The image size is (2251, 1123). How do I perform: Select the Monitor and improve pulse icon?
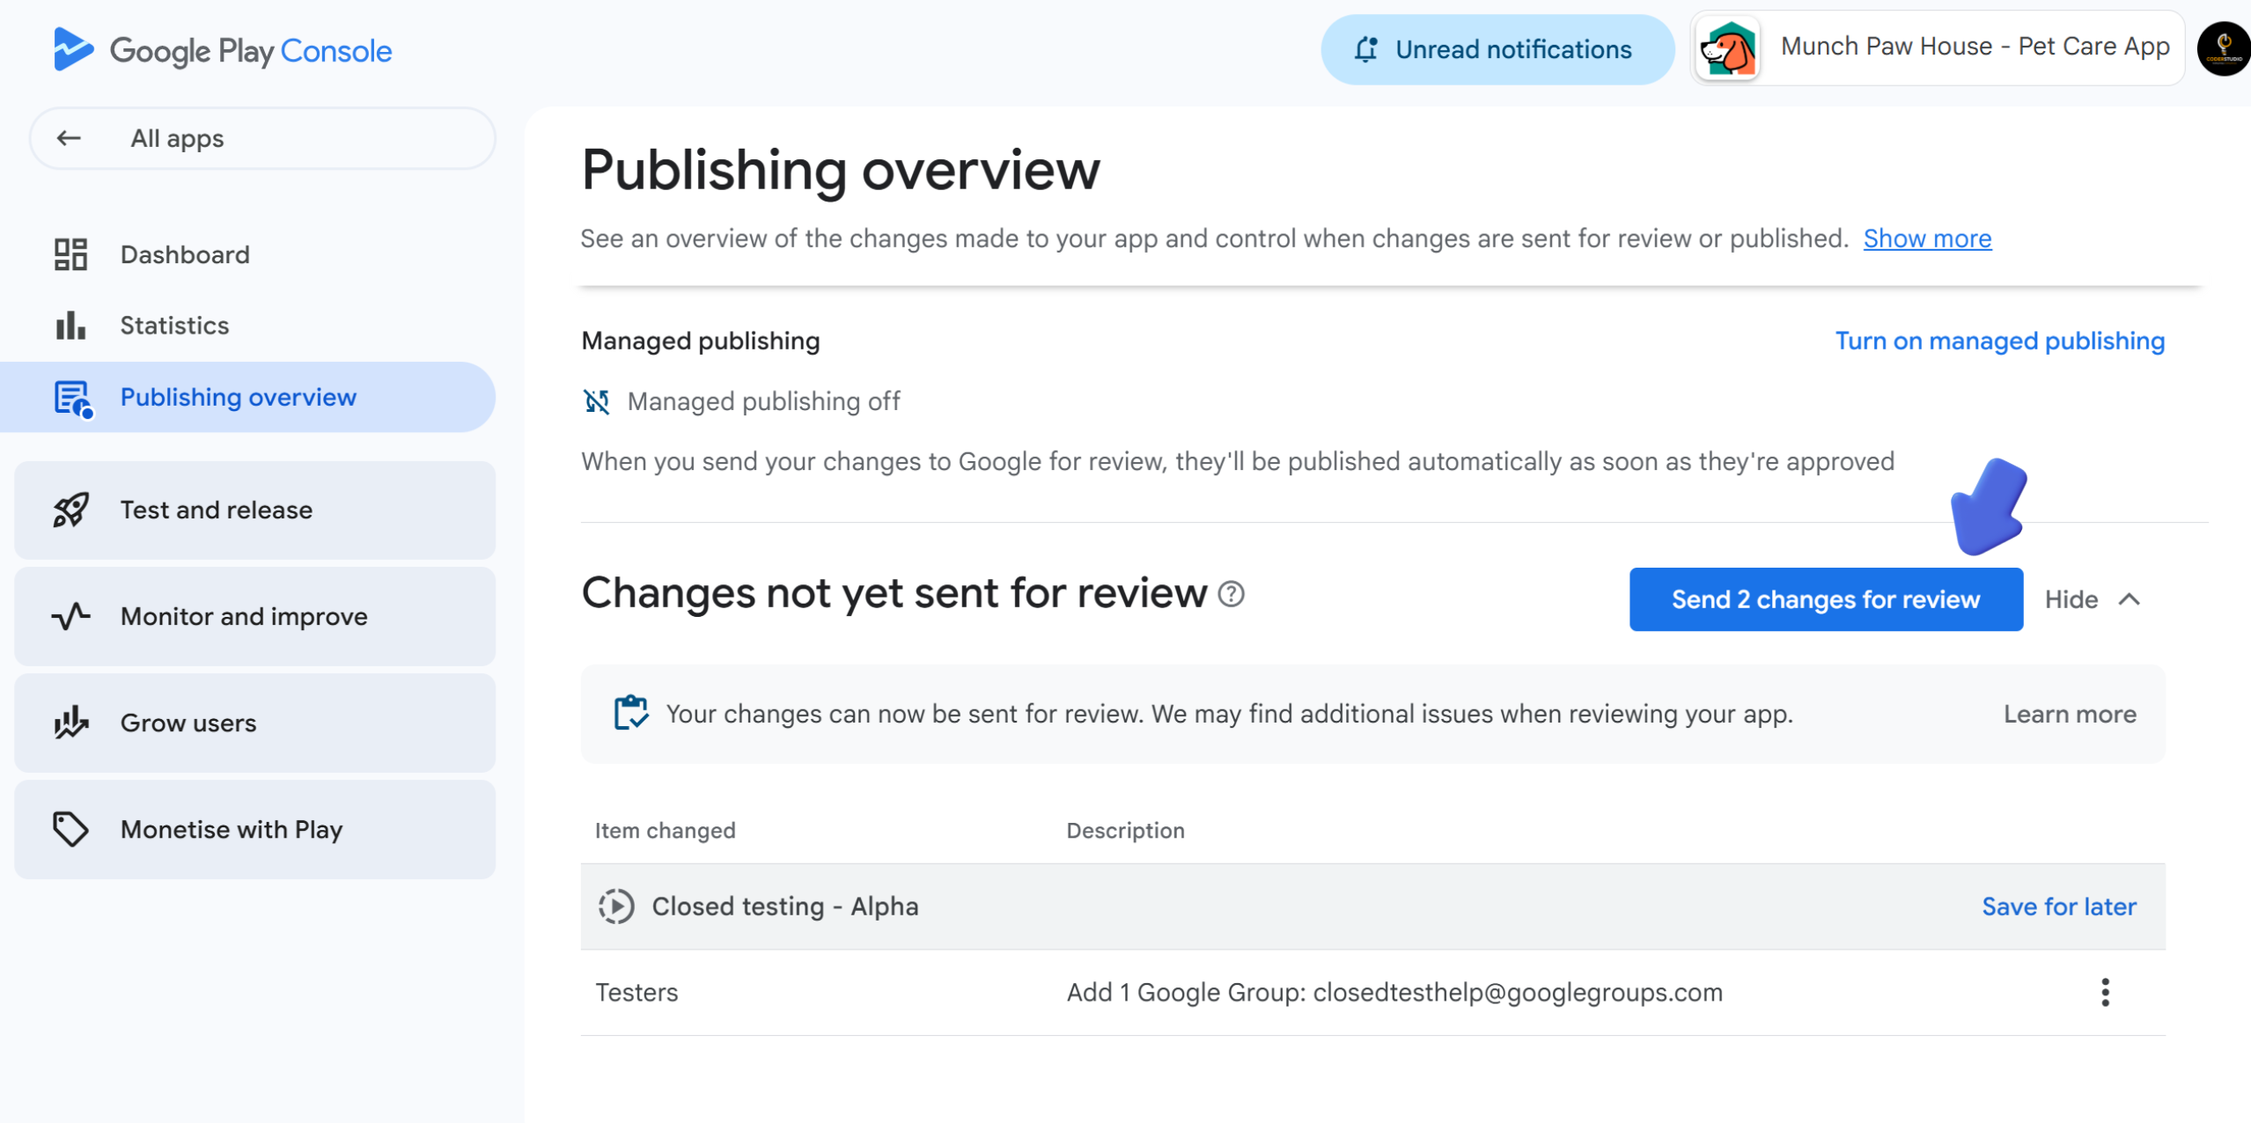(70, 616)
